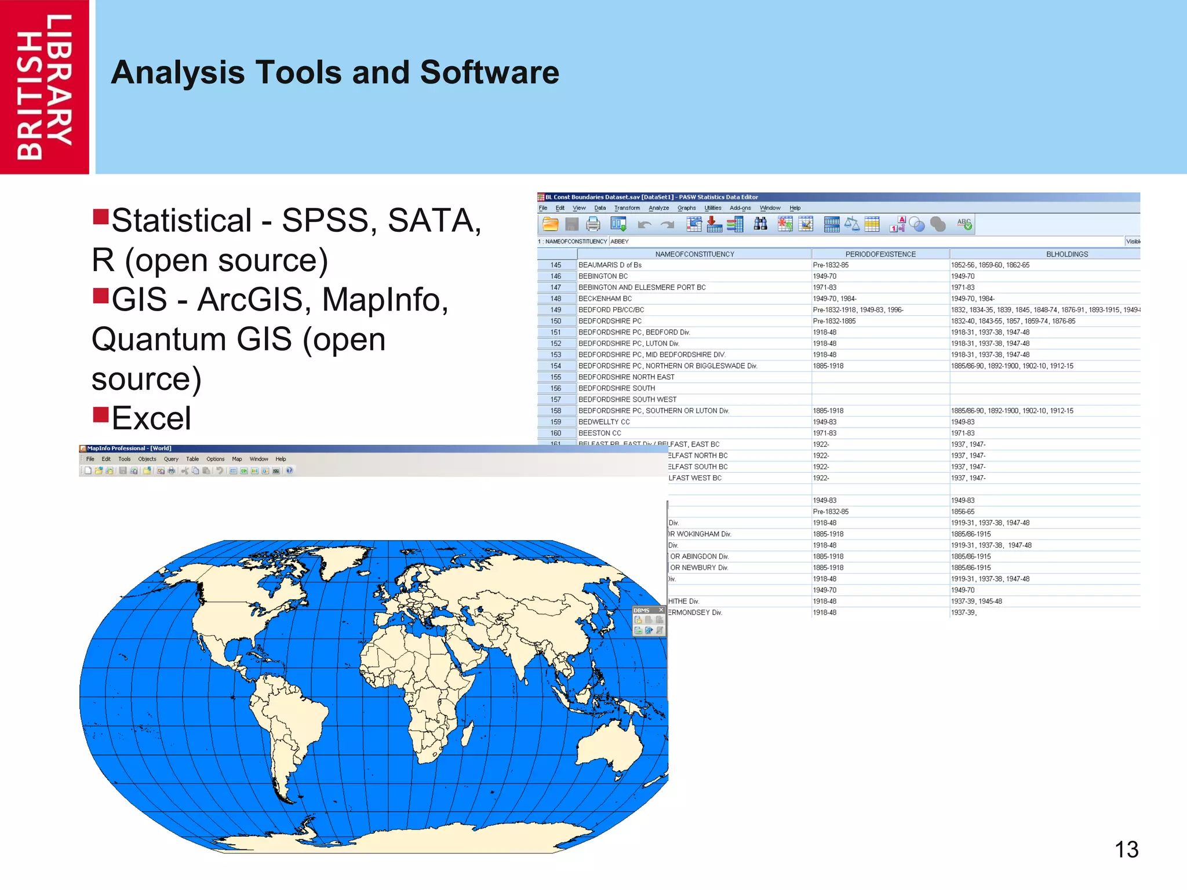Open the Utilities menu in PASW
1187x890 pixels.
tap(713, 208)
